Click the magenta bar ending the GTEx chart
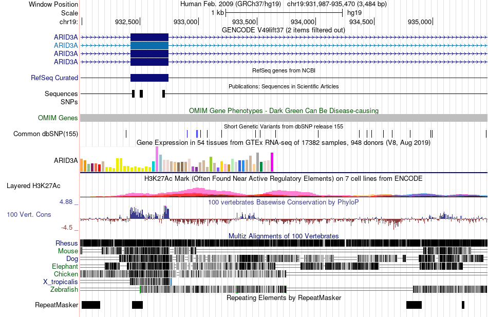The image size is (488, 317). pos(272,162)
